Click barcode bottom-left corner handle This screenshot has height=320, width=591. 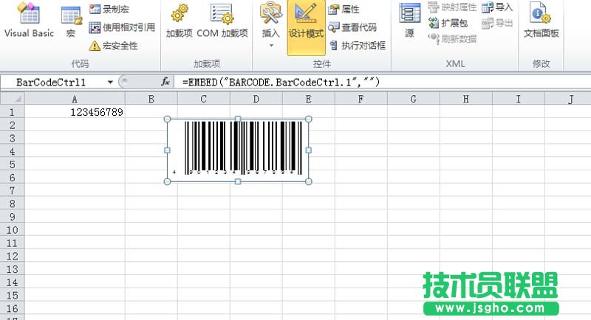pyautogui.click(x=168, y=181)
